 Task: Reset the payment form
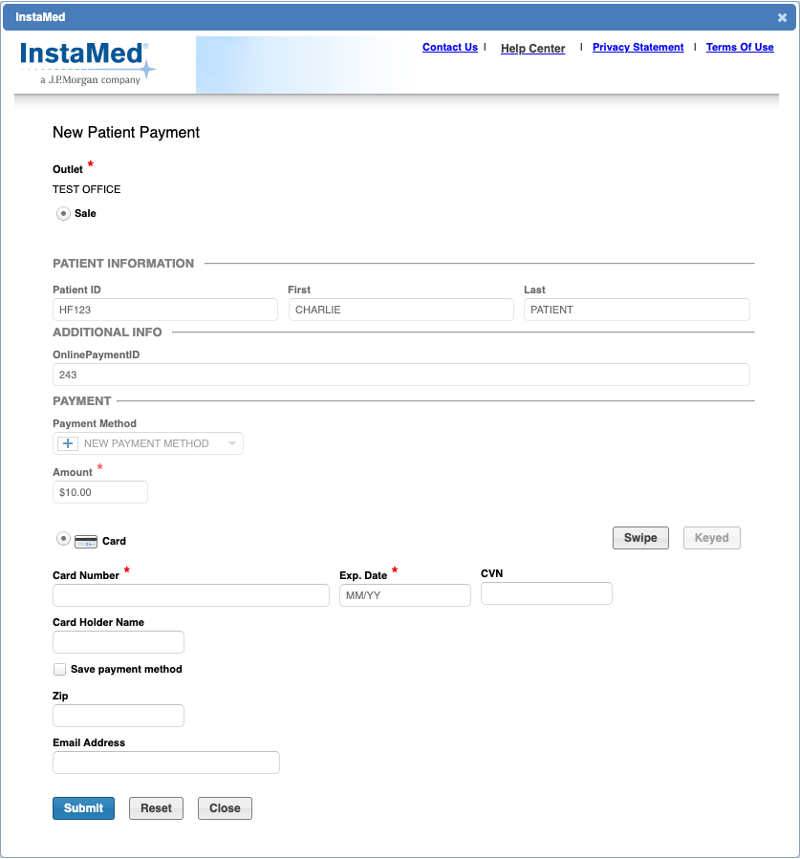[x=156, y=807]
